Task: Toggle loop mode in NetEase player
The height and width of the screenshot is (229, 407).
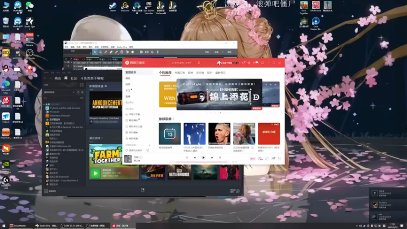Action: pos(187,158)
